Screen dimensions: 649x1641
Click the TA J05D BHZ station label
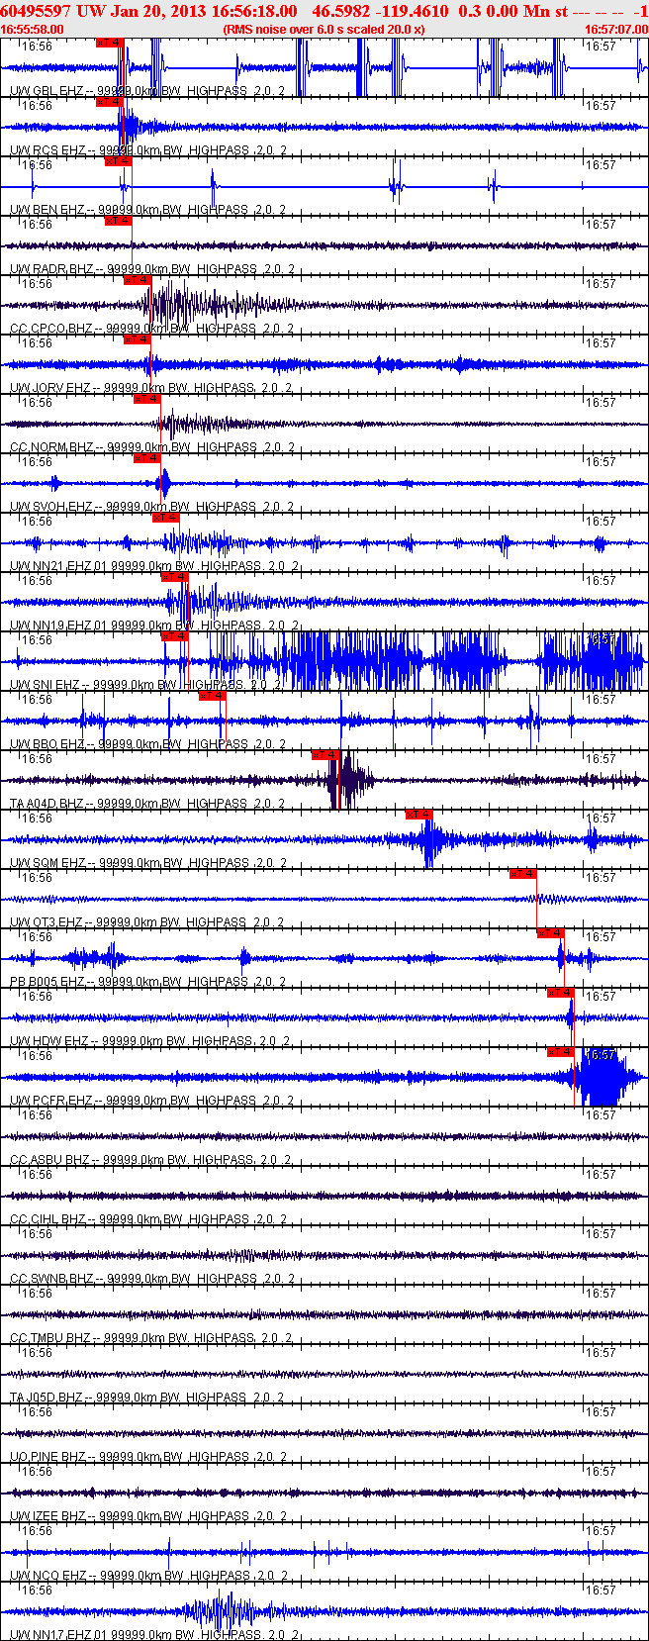(46, 1398)
